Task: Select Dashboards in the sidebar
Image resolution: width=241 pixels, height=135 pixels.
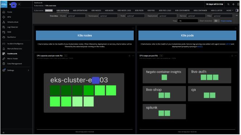Action: click(x=12, y=53)
